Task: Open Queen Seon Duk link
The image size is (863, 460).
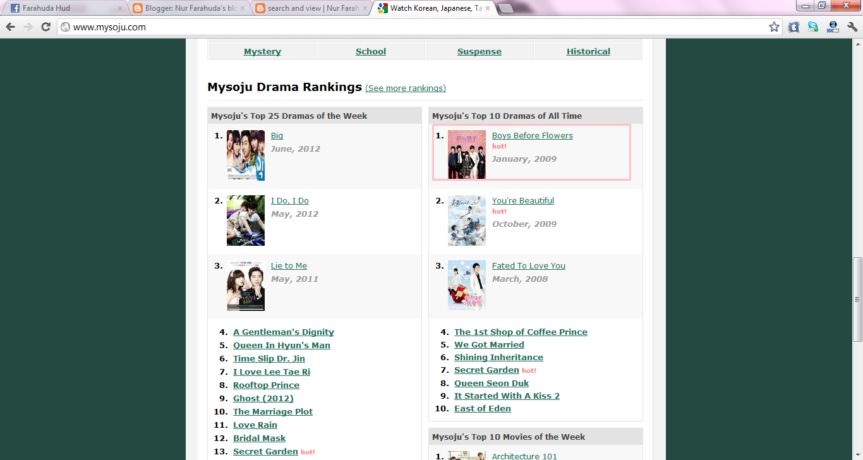Action: click(x=492, y=384)
